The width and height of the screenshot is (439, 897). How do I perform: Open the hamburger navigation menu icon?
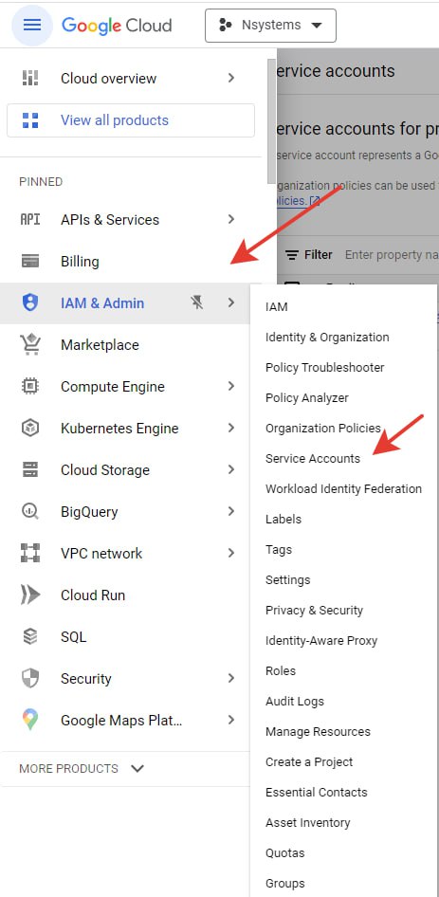32,26
